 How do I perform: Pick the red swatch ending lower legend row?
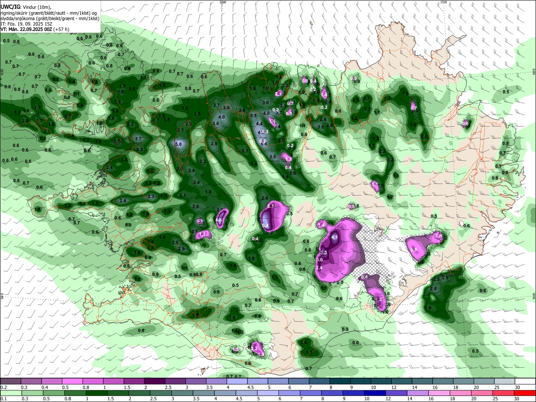pos(525,393)
